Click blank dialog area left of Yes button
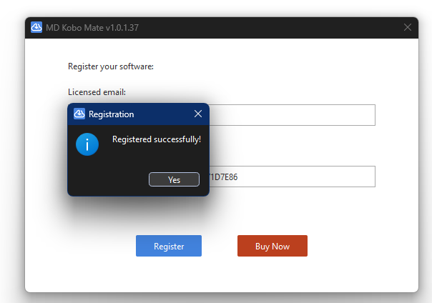Screen dimensions: 432x303 [x=107, y=179]
